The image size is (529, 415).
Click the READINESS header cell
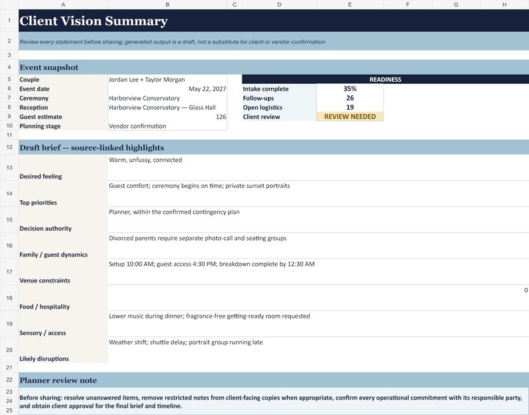click(x=385, y=79)
